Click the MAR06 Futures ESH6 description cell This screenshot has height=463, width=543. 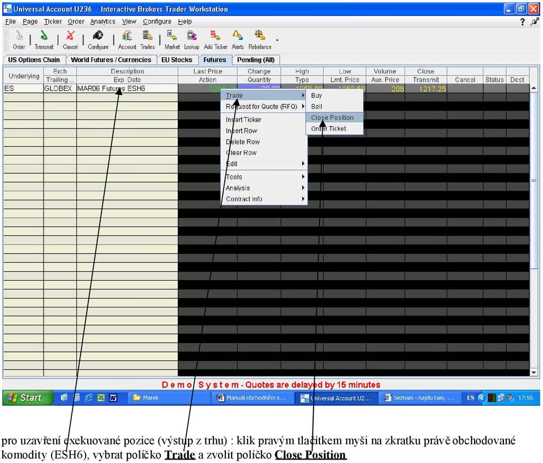coord(127,88)
